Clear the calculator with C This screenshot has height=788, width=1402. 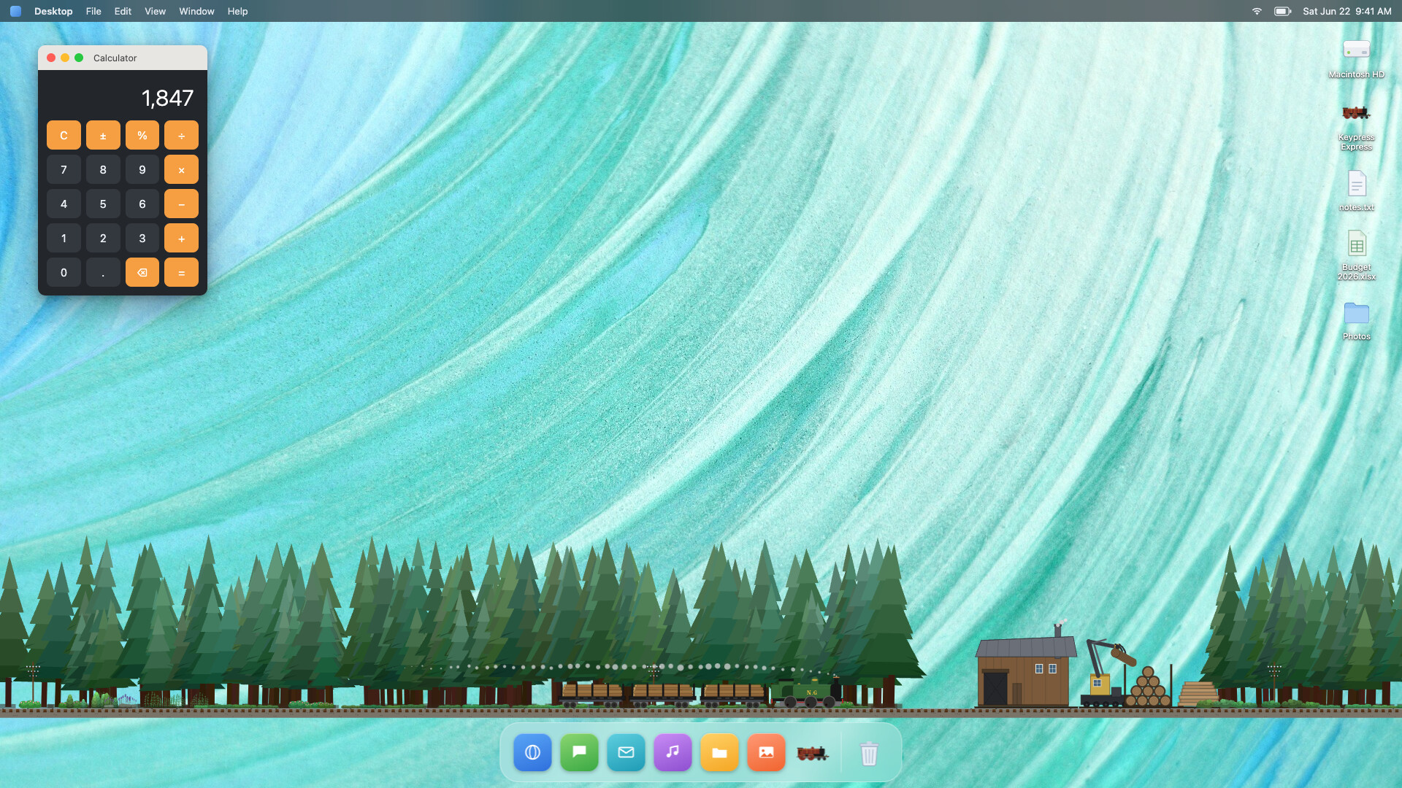64,135
